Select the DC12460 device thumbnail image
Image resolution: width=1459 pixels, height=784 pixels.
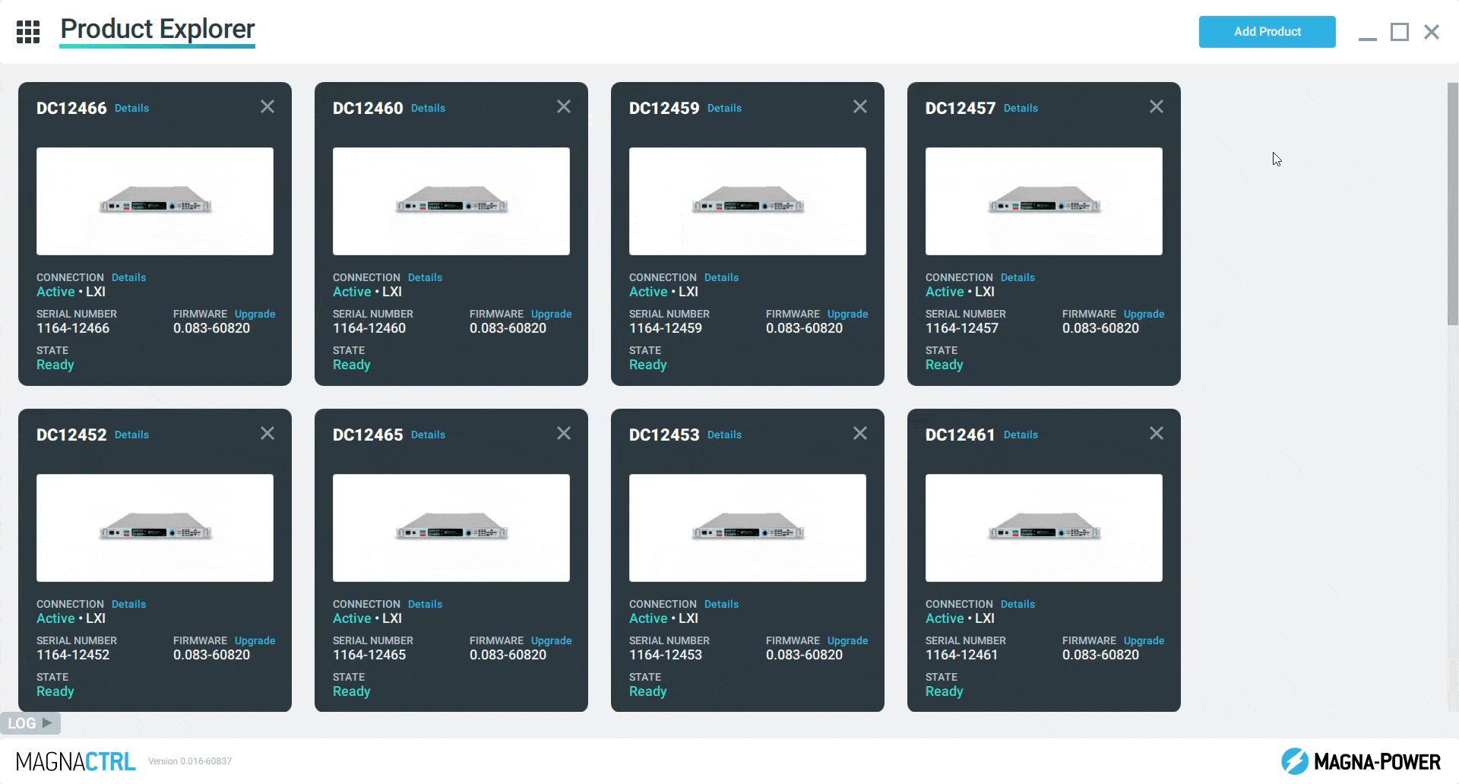pos(451,201)
